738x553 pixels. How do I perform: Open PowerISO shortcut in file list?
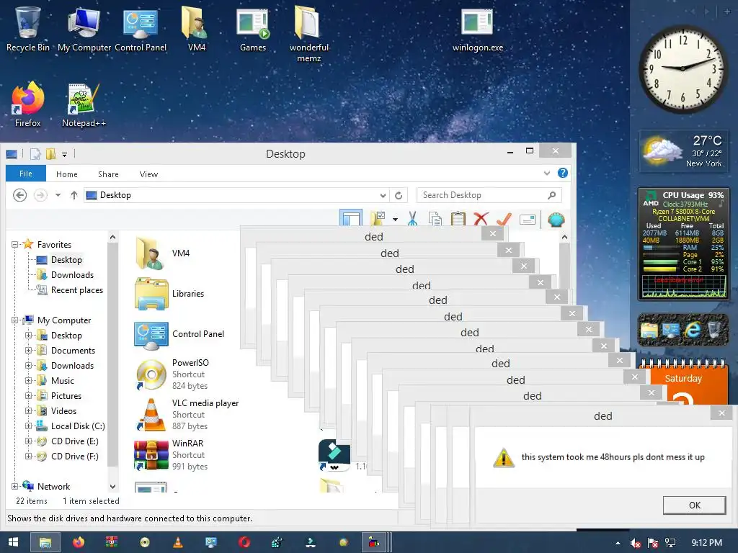[172, 374]
